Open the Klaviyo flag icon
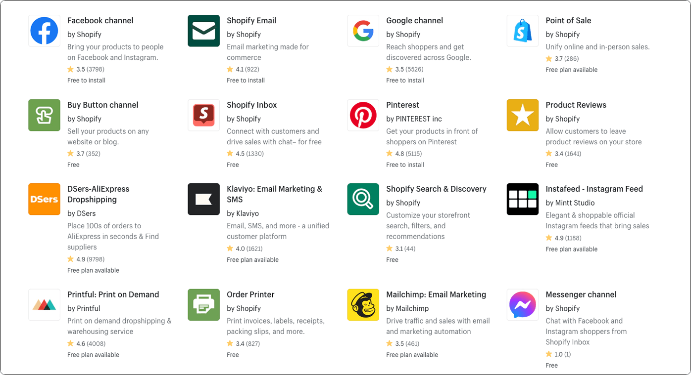This screenshot has height=375, width=691. [x=203, y=199]
